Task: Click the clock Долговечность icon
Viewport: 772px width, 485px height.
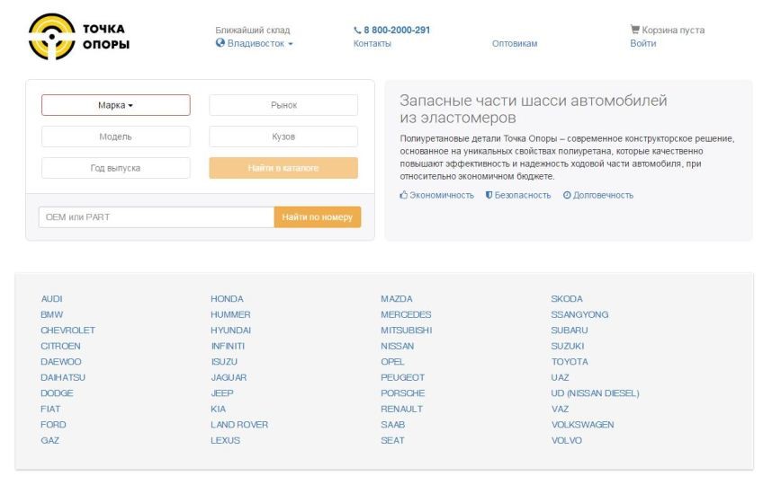Action: click(x=567, y=195)
